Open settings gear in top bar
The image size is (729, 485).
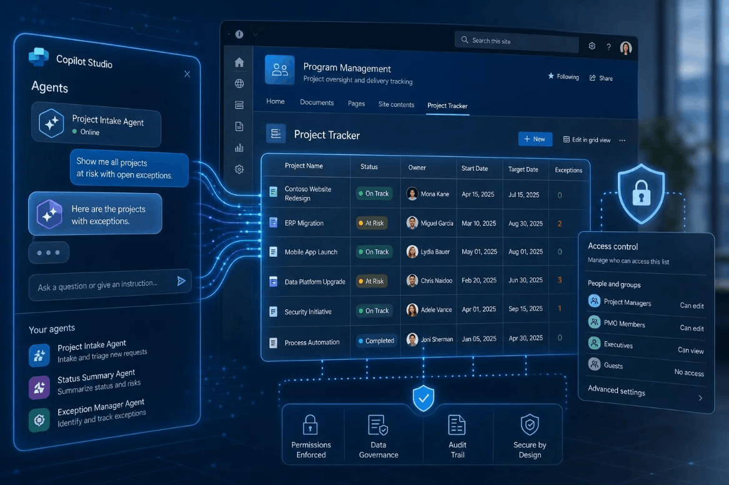pos(592,46)
